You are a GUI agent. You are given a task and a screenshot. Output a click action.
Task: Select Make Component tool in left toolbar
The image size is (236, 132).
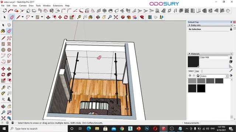(x=9, y=25)
